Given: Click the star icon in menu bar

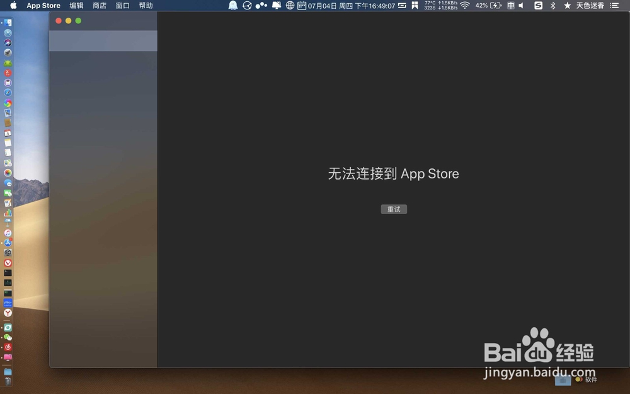Looking at the screenshot, I should tap(568, 5).
